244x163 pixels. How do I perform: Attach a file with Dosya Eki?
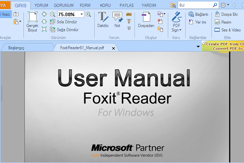(x=226, y=14)
